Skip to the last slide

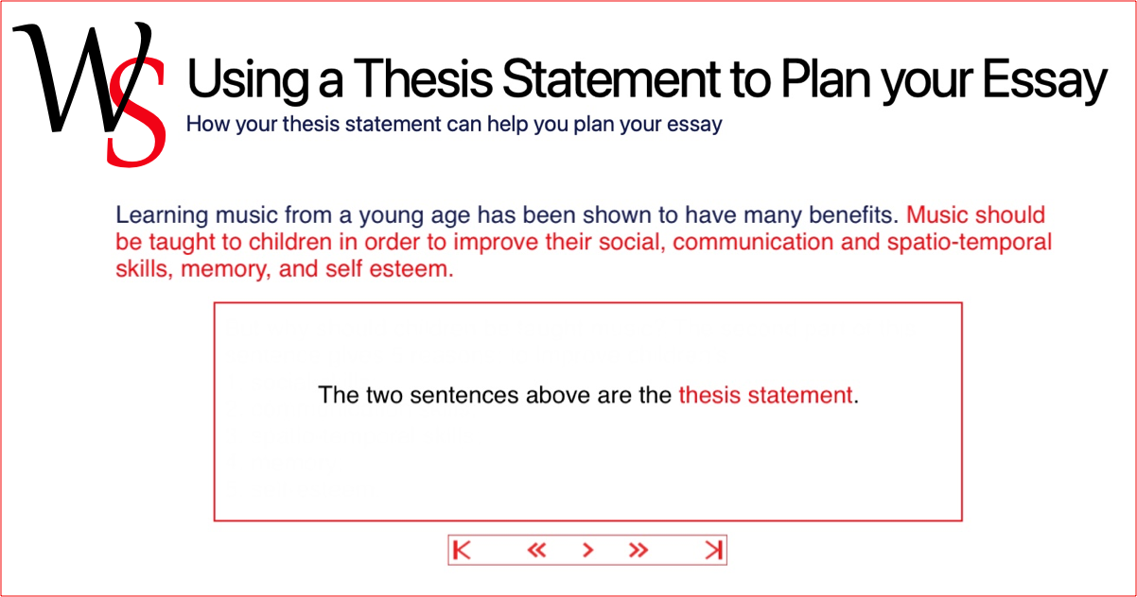click(x=713, y=550)
